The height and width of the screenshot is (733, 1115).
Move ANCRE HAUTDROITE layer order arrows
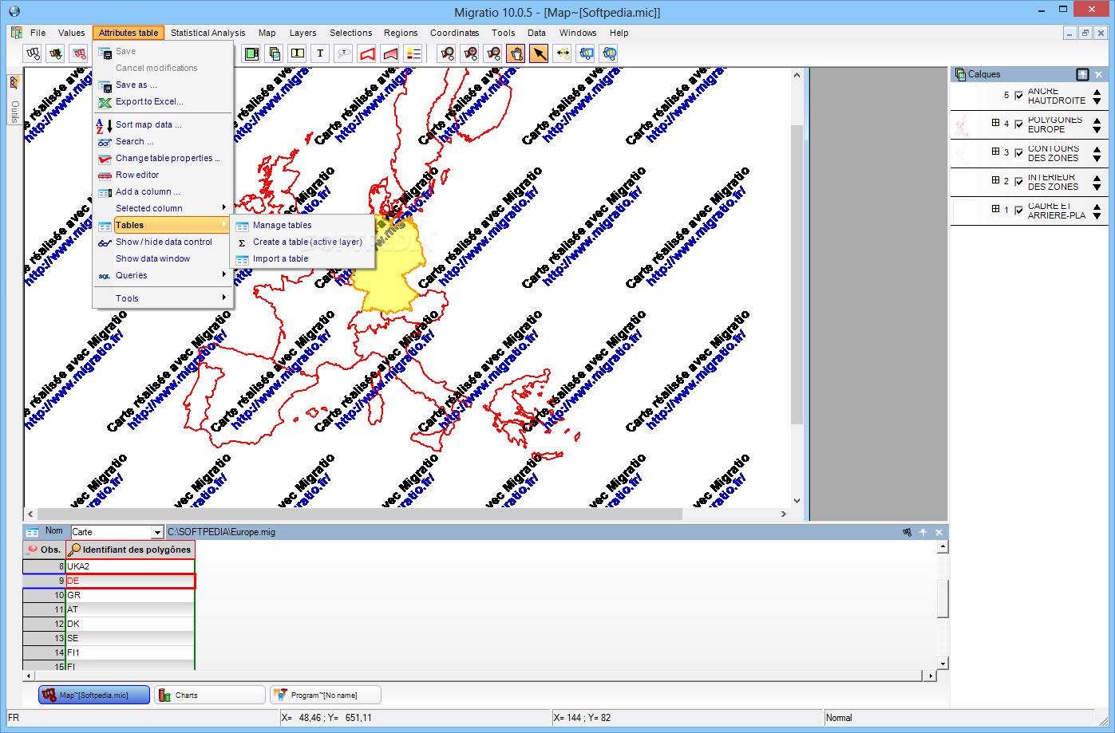point(1097,97)
